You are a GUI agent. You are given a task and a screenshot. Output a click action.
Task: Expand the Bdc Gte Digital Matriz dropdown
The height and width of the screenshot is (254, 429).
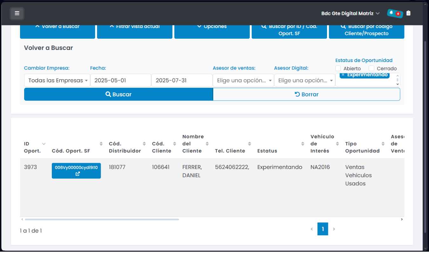click(x=351, y=13)
